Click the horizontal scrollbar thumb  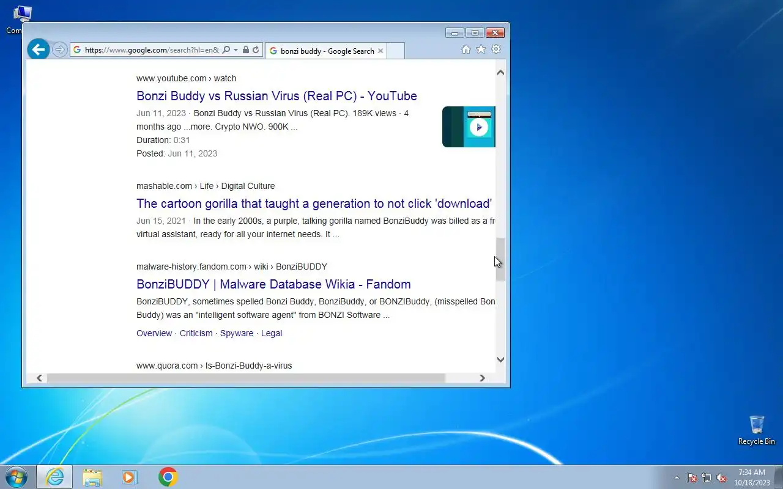point(246,378)
